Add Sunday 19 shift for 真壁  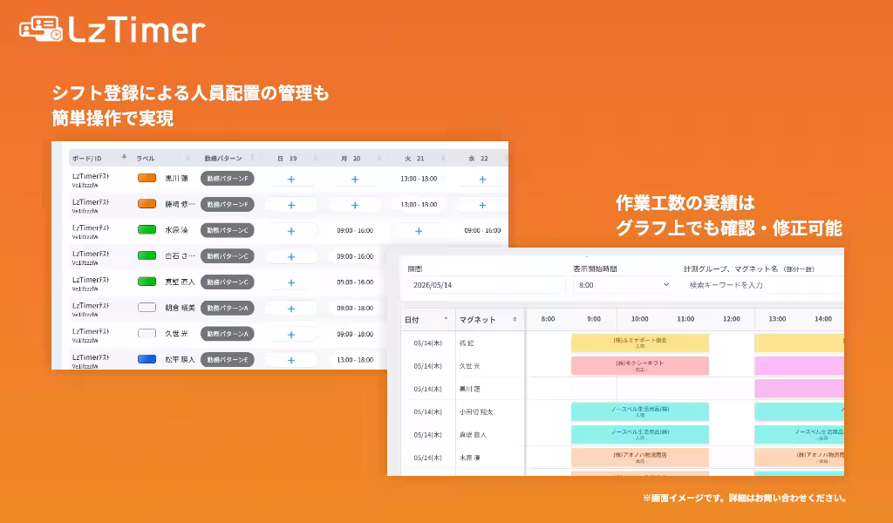point(291,282)
